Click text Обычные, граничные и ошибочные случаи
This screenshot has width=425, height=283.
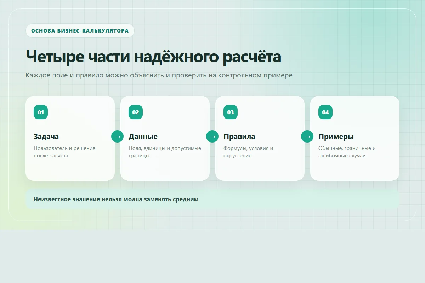click(x=347, y=152)
